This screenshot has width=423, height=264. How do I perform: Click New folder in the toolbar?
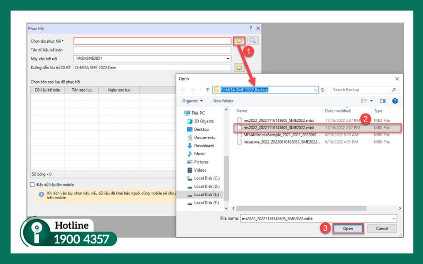[x=223, y=100]
